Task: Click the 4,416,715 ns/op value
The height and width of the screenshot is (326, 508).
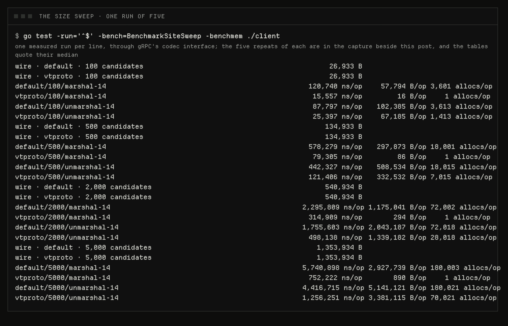Action: click(x=333, y=288)
